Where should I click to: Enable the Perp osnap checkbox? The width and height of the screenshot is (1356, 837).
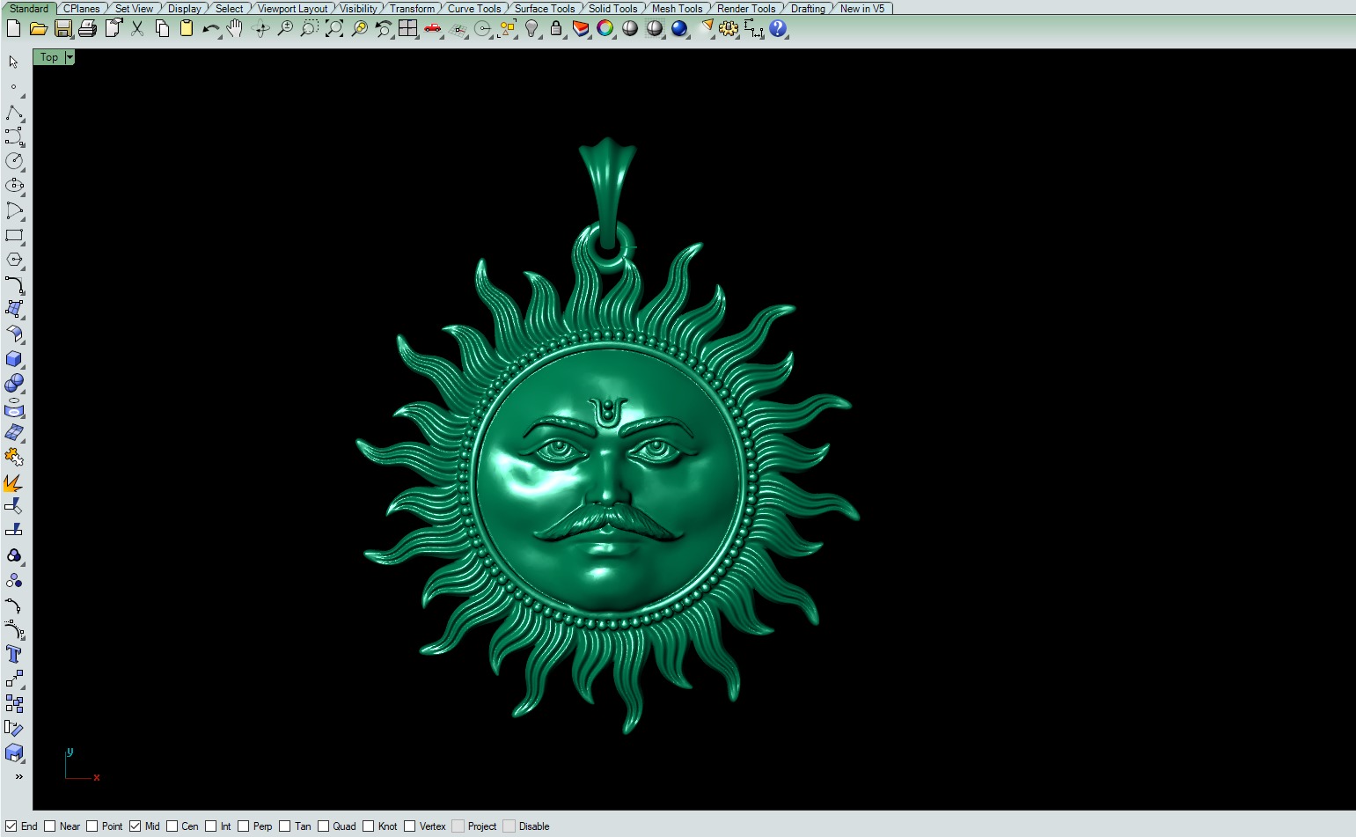(x=244, y=826)
